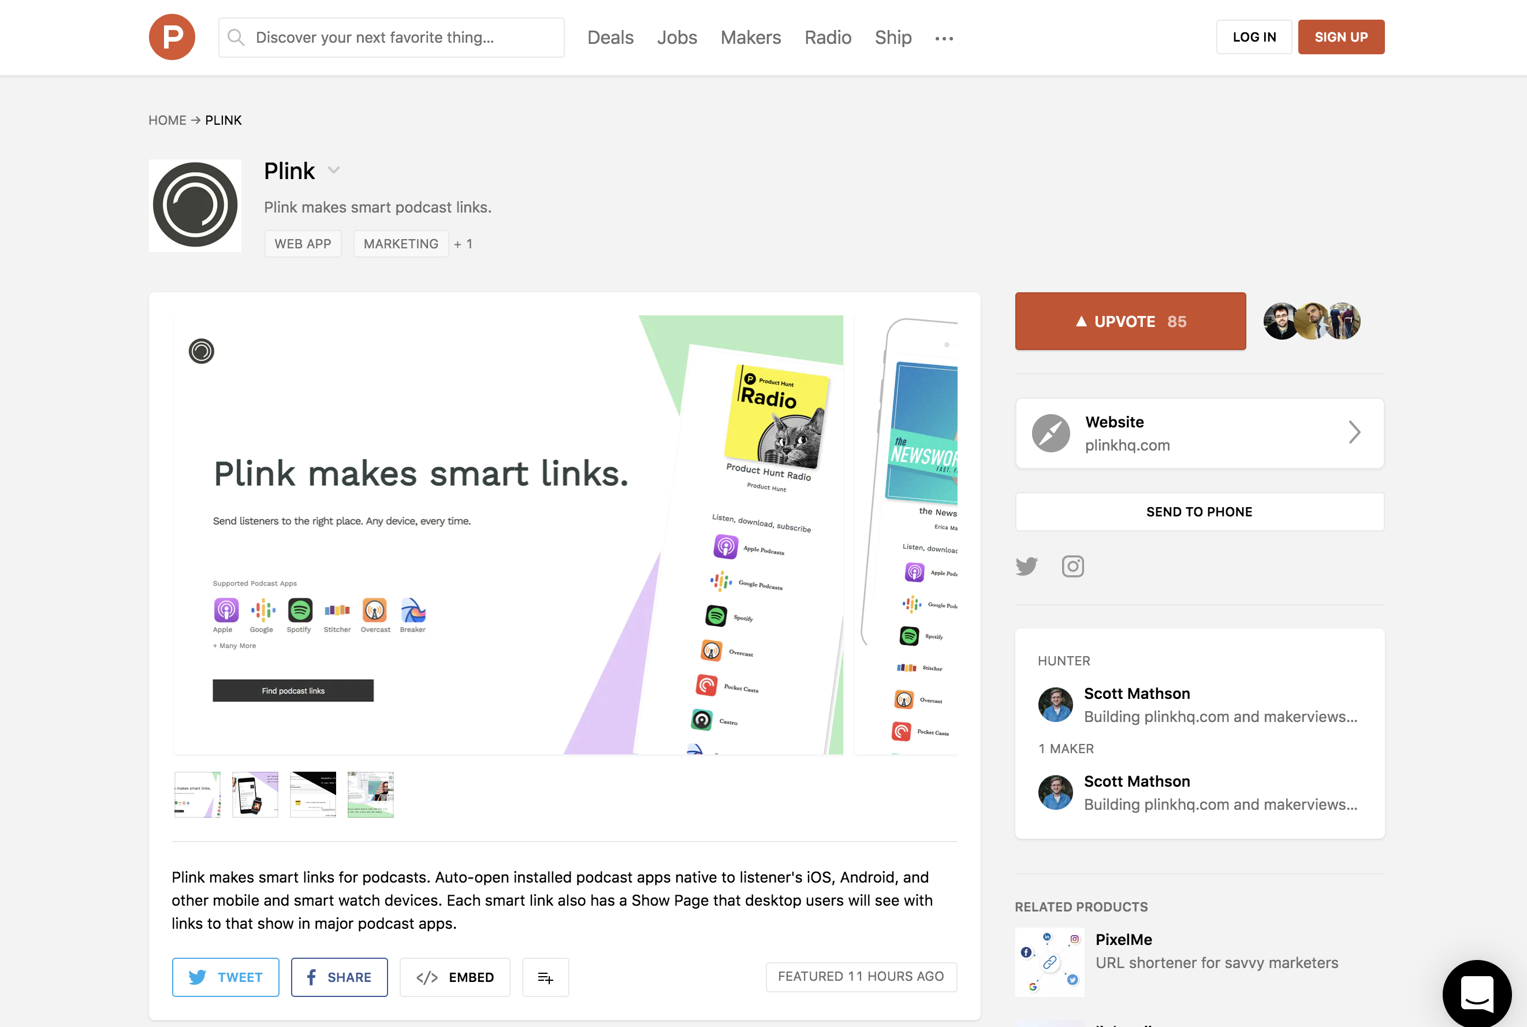Click the EMBED button
Viewport: 1527px width, 1027px height.
[x=455, y=977]
